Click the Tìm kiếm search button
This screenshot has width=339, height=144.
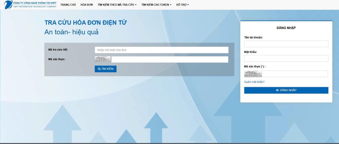click(x=106, y=69)
